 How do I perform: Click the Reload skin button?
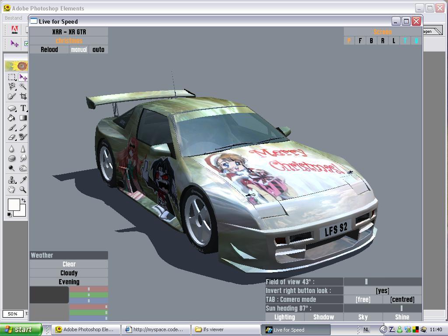[x=49, y=49]
